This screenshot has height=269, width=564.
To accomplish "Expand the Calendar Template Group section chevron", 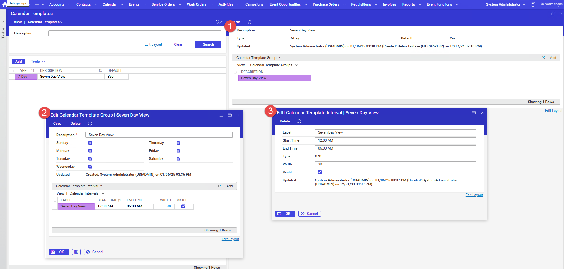I will coord(279,58).
